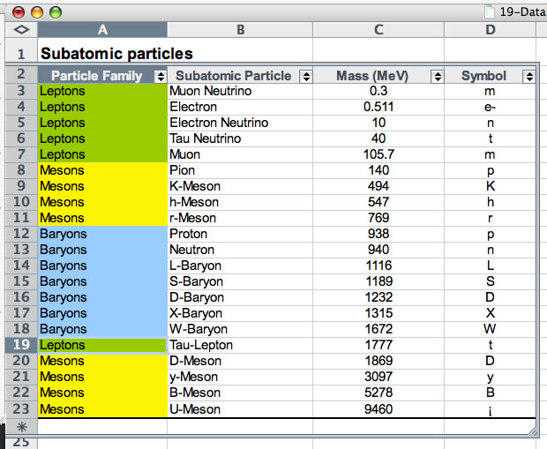The width and height of the screenshot is (547, 449).
Task: Click the select-all diamond corner icon
Action: (21, 30)
